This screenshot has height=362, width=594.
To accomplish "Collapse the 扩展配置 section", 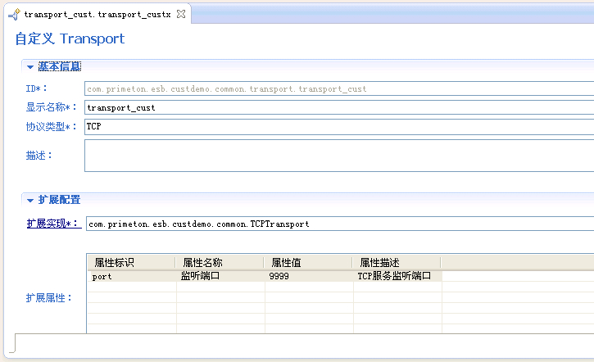I will (30, 200).
